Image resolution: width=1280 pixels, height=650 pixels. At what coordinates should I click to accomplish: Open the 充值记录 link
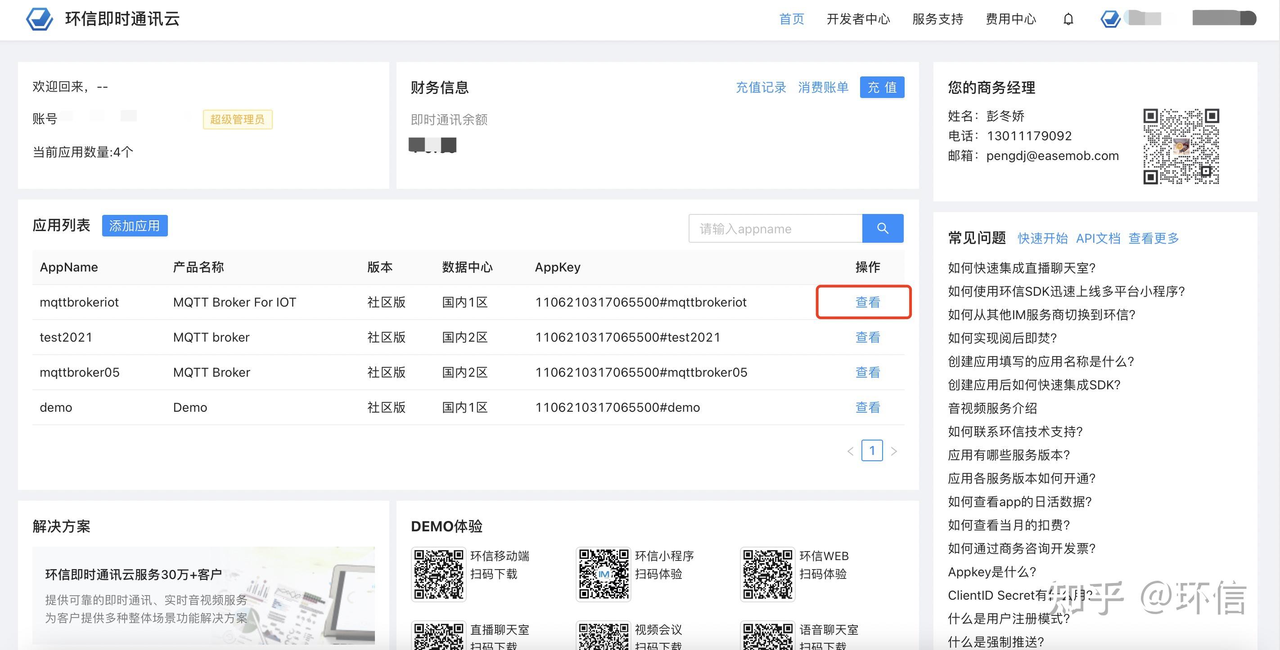(x=761, y=87)
